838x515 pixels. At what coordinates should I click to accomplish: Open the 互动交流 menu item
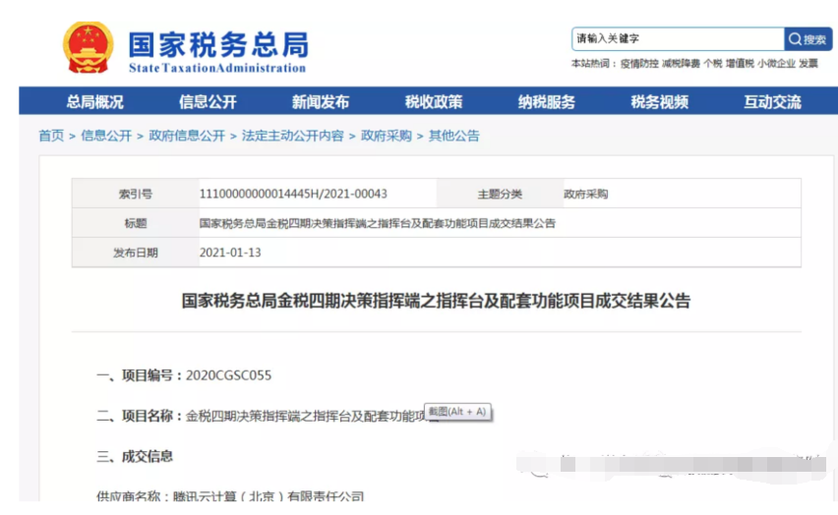(x=772, y=102)
